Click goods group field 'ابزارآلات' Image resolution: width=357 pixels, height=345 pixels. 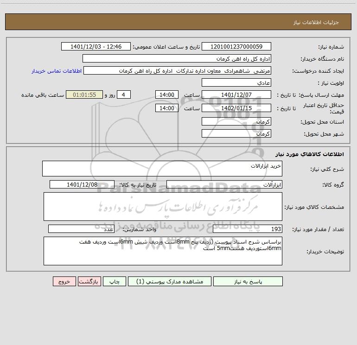coord(224,185)
